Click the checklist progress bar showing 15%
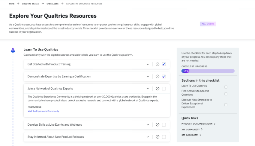The width and height of the screenshot is (255, 146). [208, 71]
